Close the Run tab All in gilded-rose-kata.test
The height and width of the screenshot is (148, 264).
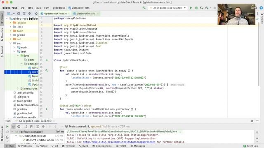pos(54,121)
